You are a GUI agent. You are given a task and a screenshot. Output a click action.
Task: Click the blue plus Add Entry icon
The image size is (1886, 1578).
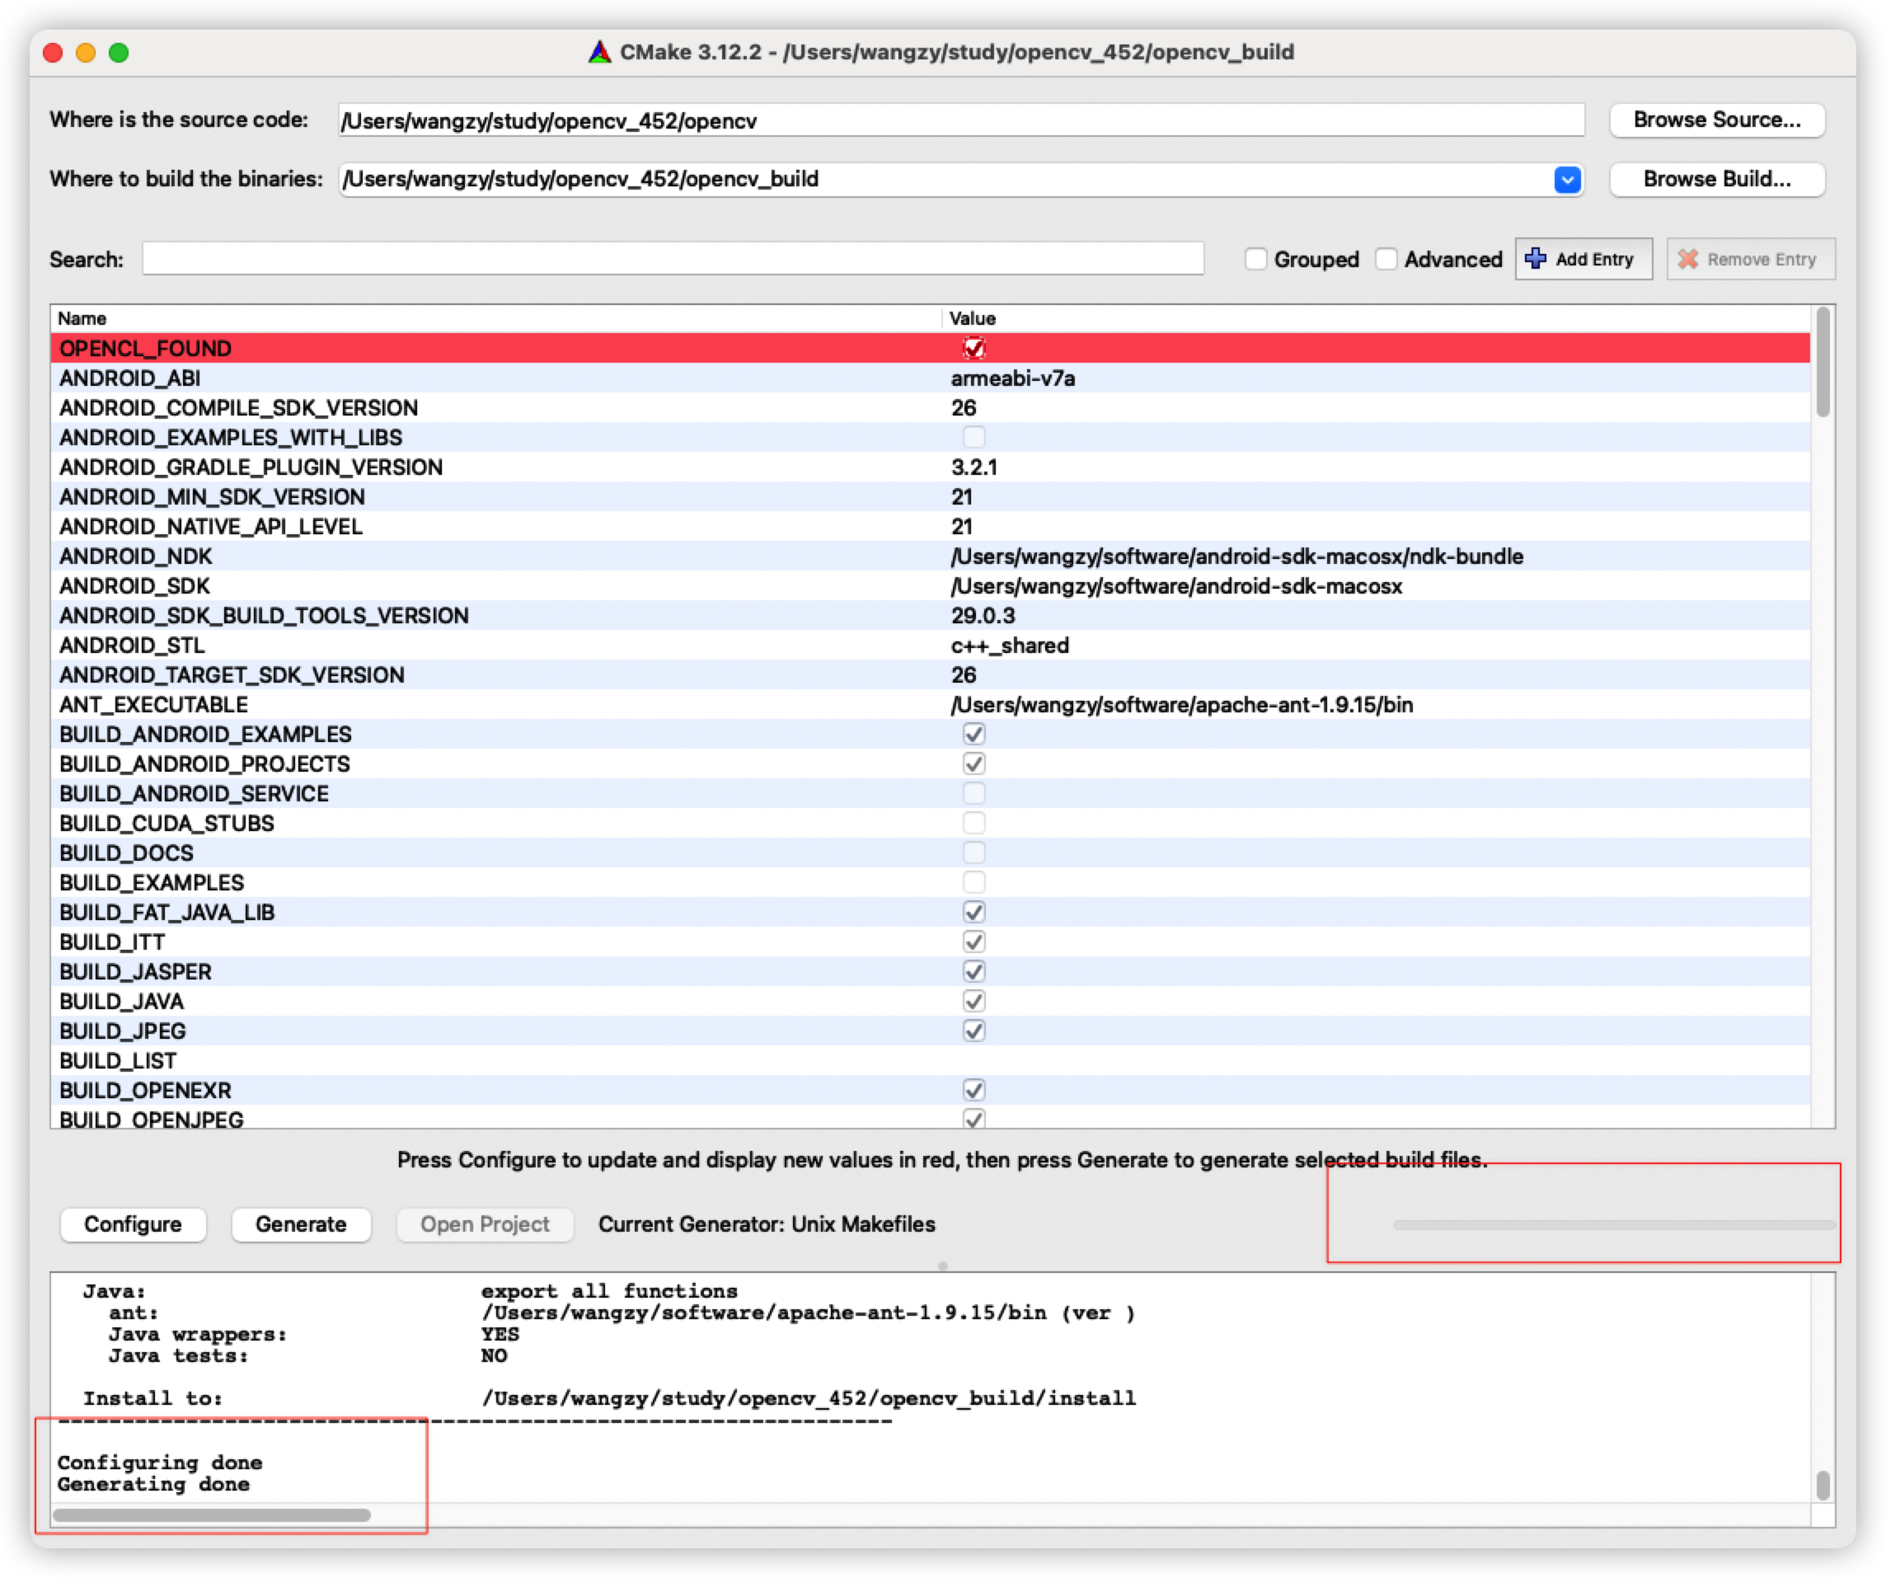coord(1536,259)
